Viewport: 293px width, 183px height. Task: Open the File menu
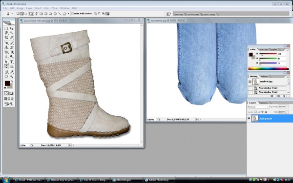[5, 8]
